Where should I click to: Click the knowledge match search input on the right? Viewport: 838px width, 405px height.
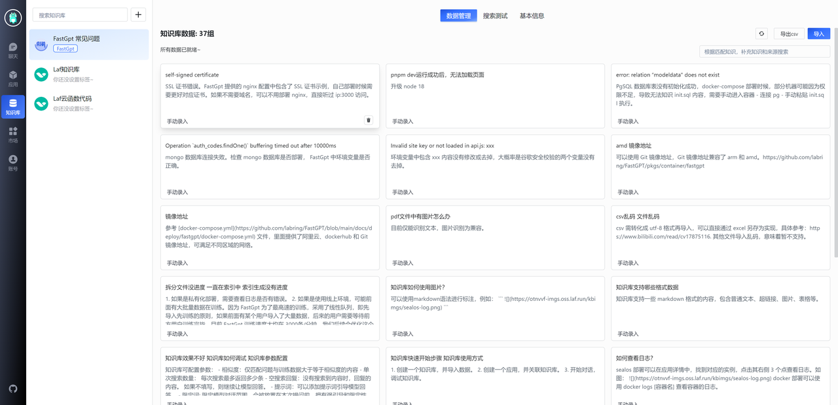(x=764, y=50)
